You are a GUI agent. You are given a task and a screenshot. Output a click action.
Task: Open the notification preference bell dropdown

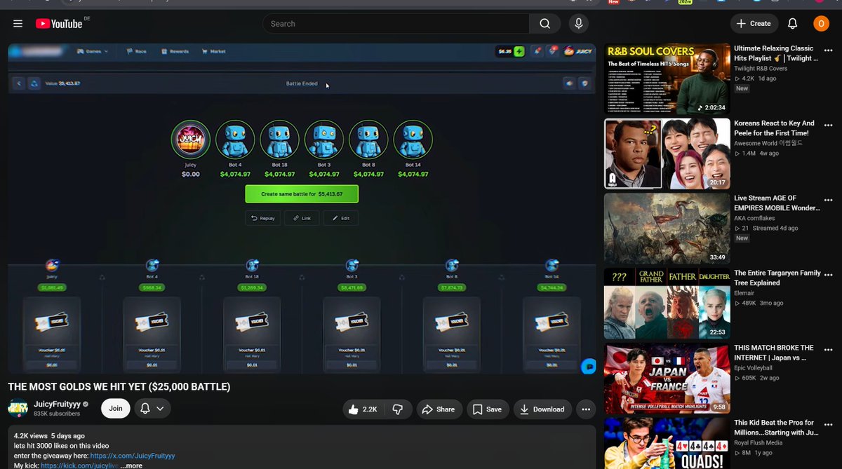(152, 409)
